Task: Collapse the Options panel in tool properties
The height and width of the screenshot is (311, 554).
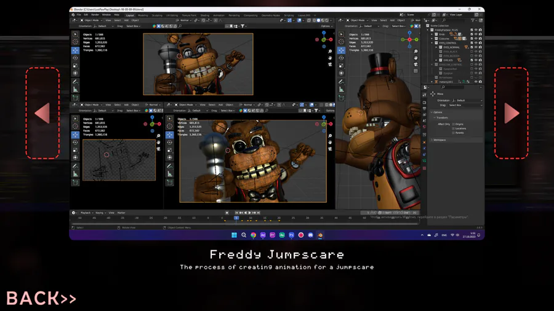Action: pos(432,112)
